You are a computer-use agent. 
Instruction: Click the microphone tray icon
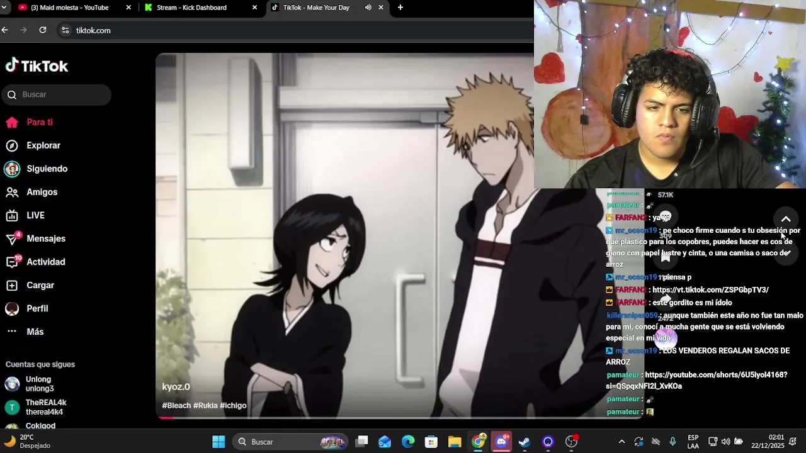tap(673, 442)
